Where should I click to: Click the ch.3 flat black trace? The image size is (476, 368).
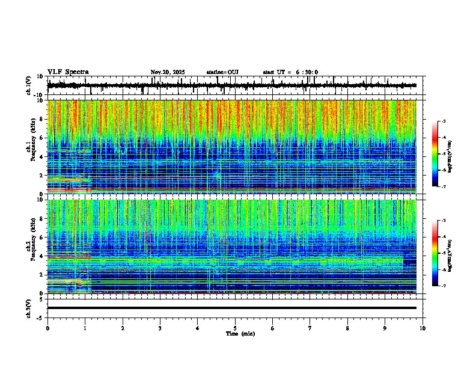[x=232, y=308]
